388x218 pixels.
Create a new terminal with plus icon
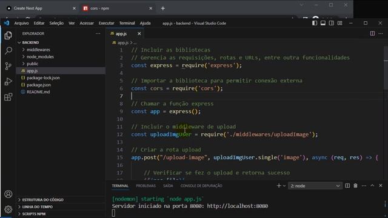tap(279, 186)
